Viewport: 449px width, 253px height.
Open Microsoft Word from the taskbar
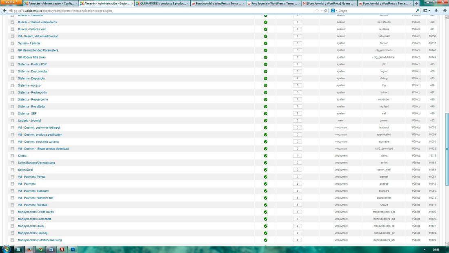(x=51, y=250)
